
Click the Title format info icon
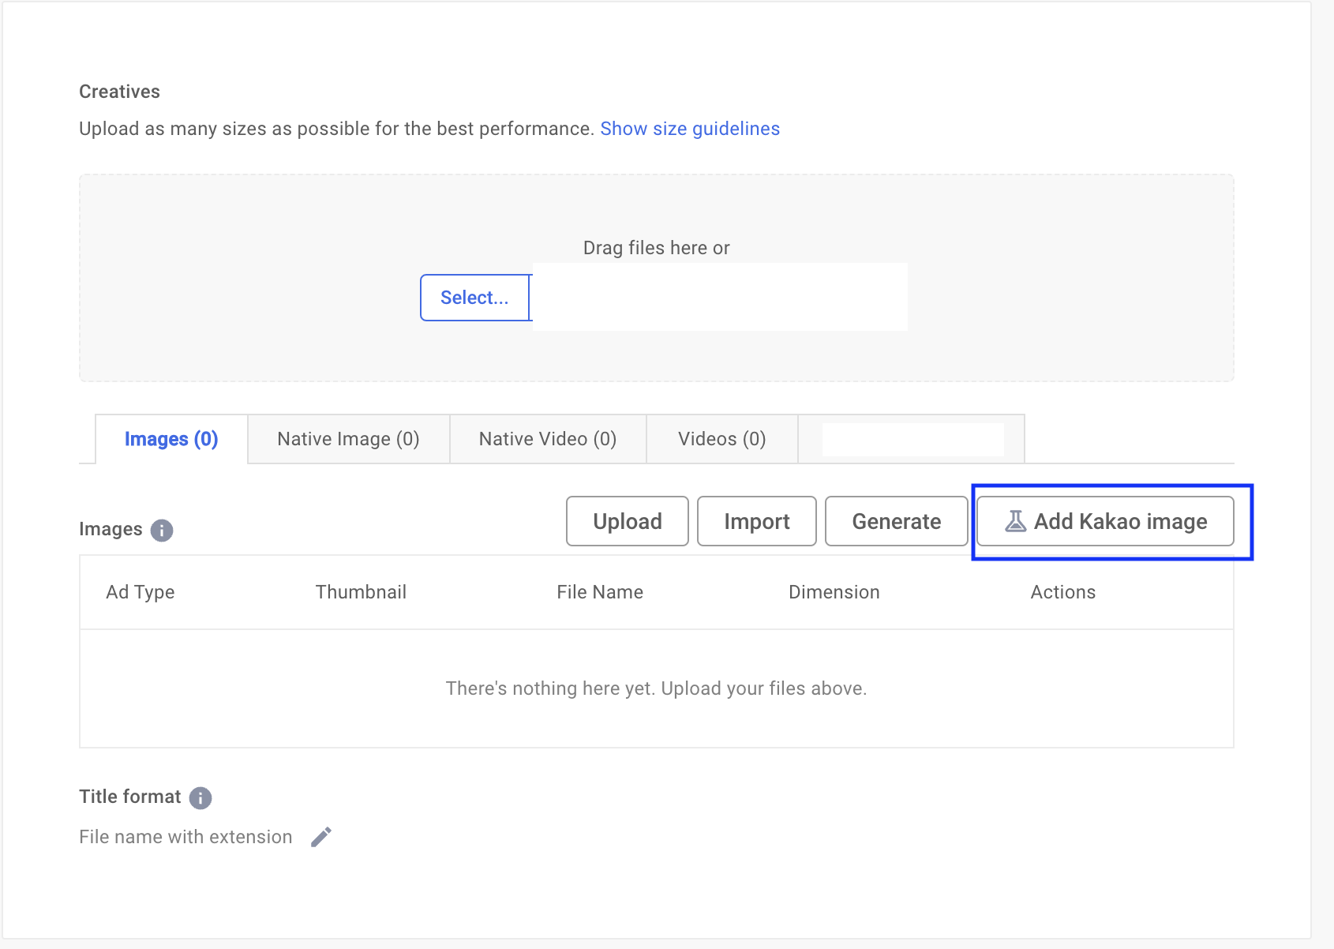pos(200,797)
